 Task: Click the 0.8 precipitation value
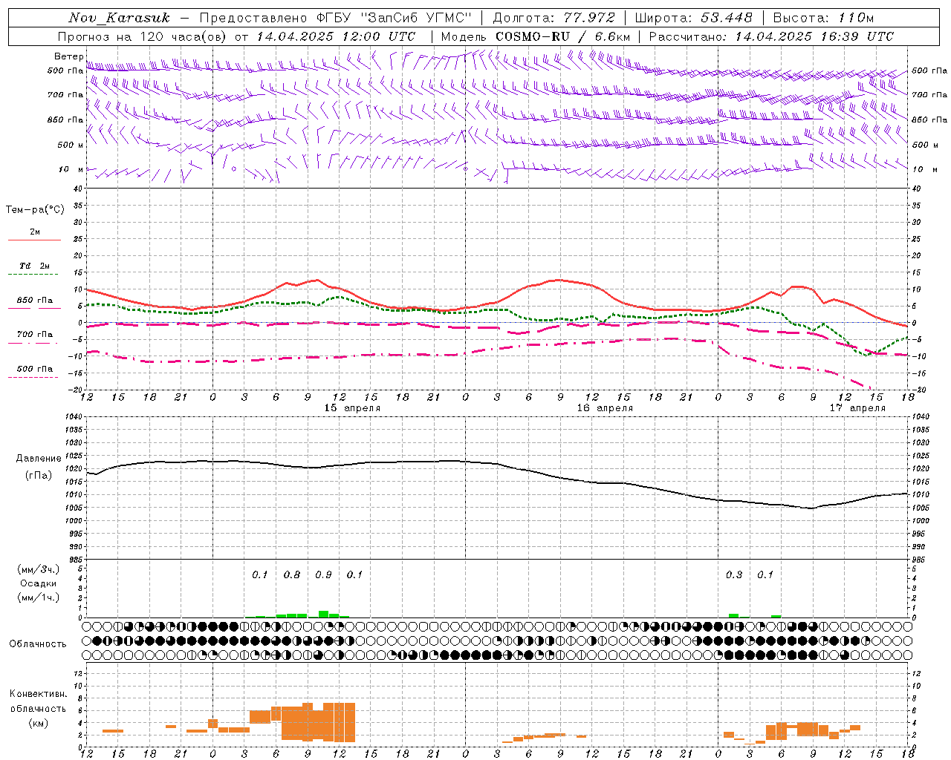point(292,575)
